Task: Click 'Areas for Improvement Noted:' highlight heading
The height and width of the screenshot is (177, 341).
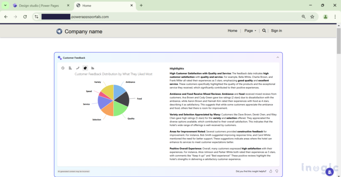Action: click(x=187, y=131)
